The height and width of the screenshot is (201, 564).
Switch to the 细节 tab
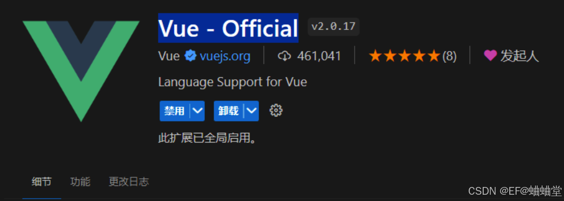(42, 182)
